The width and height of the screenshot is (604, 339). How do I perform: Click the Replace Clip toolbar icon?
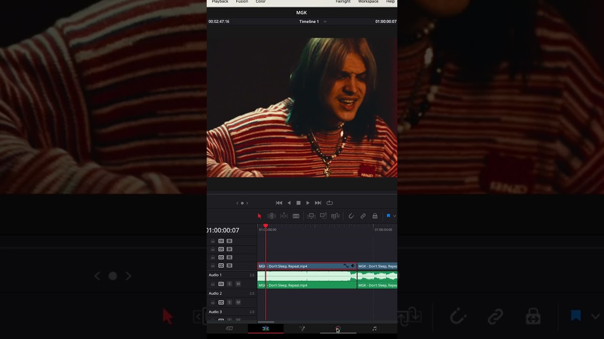pos(336,216)
